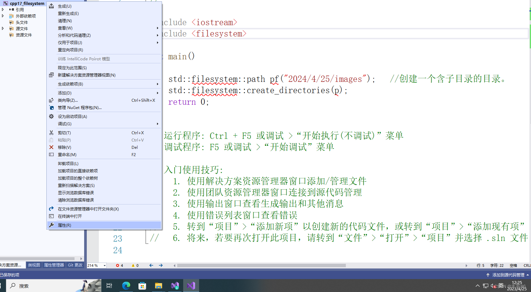The width and height of the screenshot is (531, 292).
Task: Click the cpp17_filesystem project icon
Action: [6, 3]
